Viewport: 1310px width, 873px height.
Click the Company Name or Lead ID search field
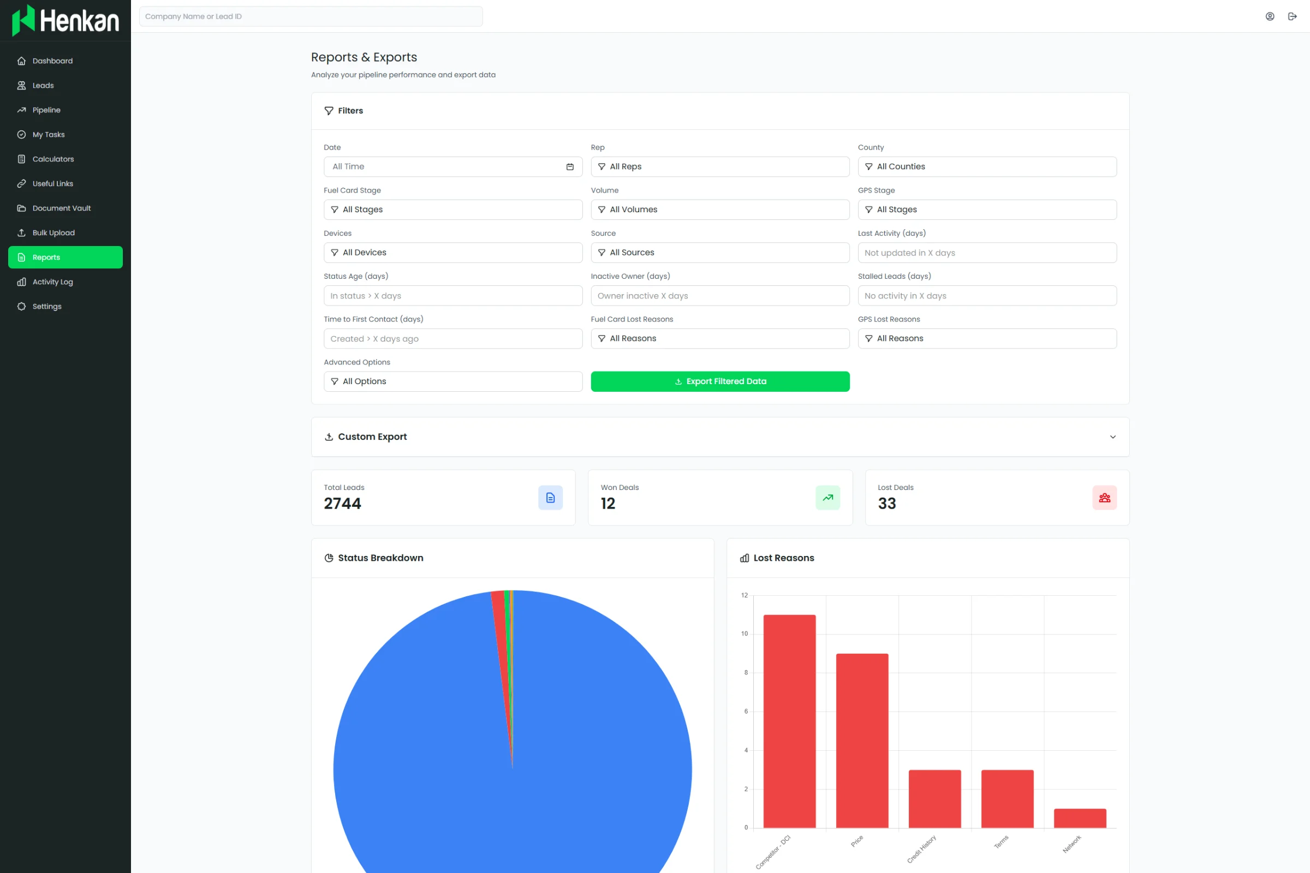tap(310, 16)
